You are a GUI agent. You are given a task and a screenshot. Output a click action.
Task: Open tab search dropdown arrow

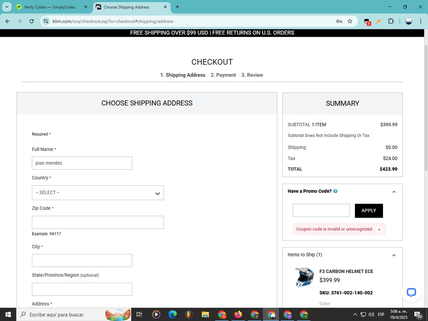tap(7, 7)
